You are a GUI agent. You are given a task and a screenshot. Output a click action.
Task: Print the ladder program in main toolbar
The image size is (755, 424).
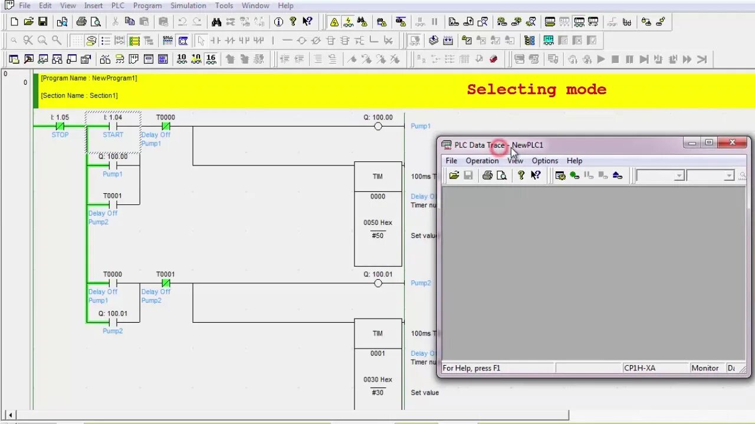pos(81,22)
